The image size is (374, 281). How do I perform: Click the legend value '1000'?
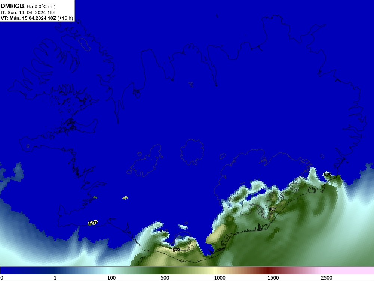pyautogui.click(x=220, y=278)
